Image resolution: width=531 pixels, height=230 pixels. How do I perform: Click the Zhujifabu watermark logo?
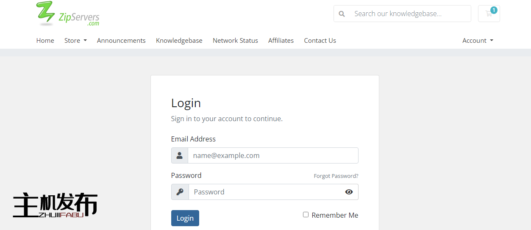55,206
